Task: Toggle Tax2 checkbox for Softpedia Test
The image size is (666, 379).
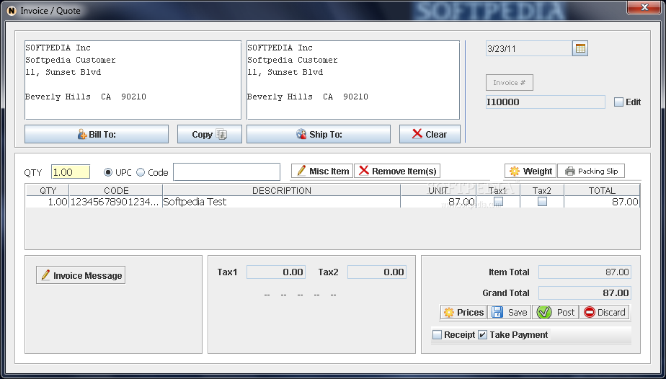Action: 542,202
